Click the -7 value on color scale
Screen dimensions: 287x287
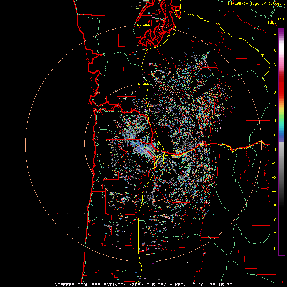(x=274, y=234)
